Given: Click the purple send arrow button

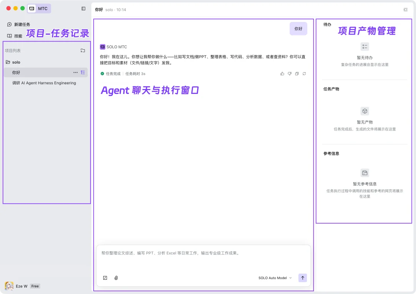Looking at the screenshot, I should point(303,278).
